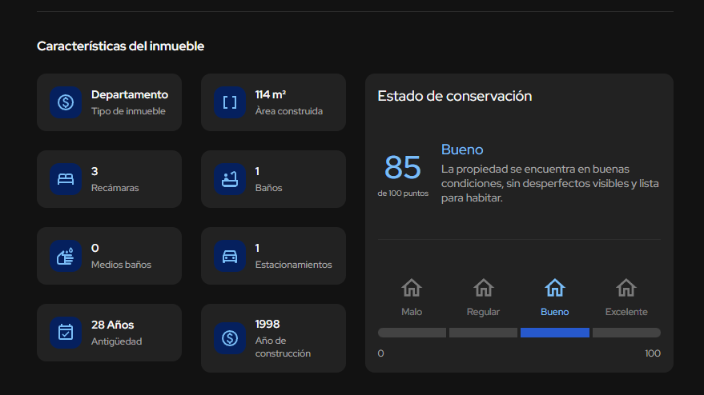Click the Recámaras label
The height and width of the screenshot is (395, 704).
click(115, 188)
